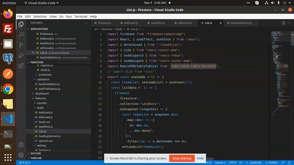
Task: Open leadSlice.js in the leads folder tree
Action: [x=45, y=126]
